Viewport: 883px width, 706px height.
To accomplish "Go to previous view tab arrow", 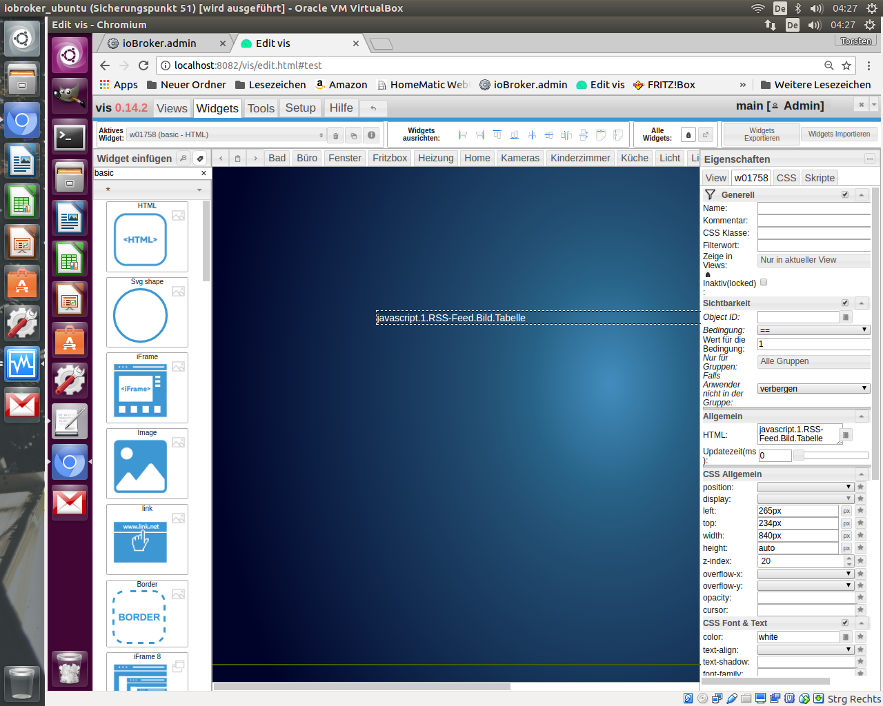I will (221, 158).
